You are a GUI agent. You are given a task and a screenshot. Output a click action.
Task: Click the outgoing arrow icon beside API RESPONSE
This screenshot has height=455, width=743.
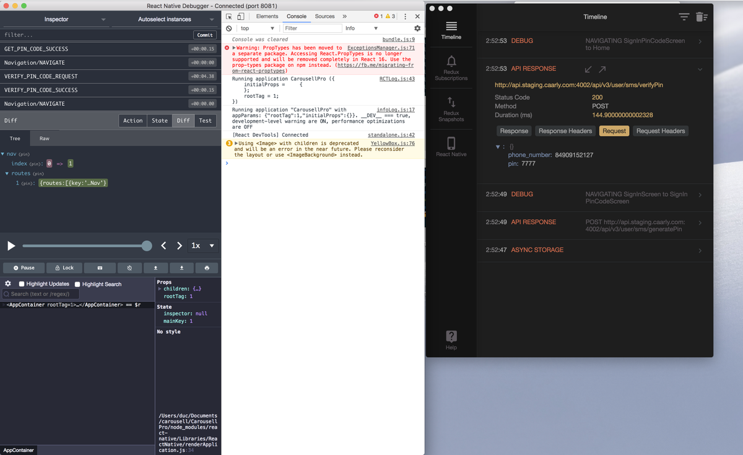tap(602, 69)
